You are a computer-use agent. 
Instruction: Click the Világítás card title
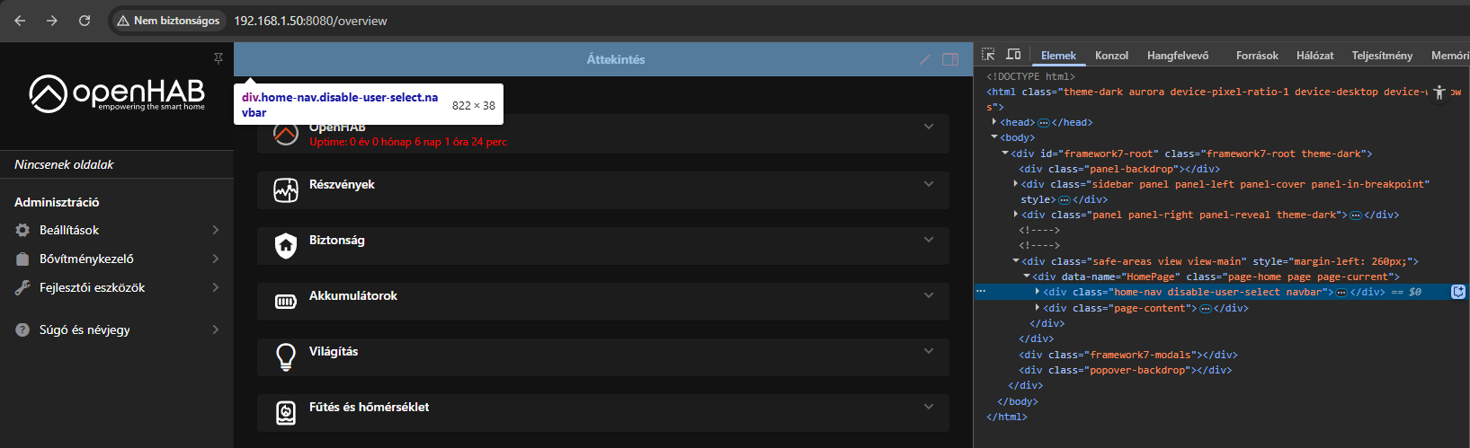[334, 352]
